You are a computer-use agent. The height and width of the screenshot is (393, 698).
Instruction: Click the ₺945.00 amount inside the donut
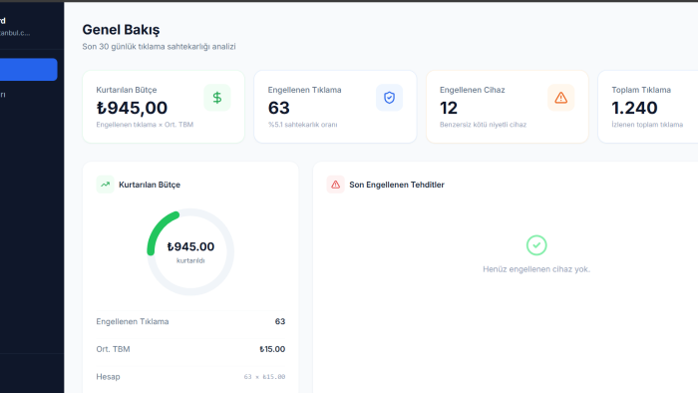click(190, 246)
